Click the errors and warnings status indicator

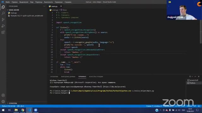pos(21,106)
